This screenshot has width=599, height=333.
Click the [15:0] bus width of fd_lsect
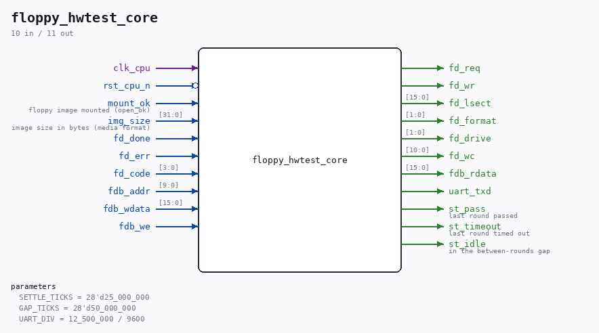[x=417, y=97]
